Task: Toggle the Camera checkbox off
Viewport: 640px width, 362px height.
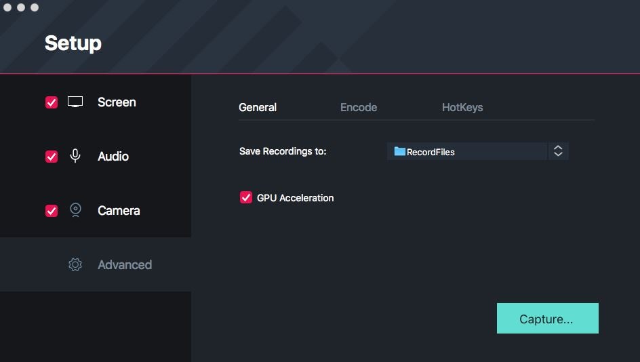Action: click(x=52, y=211)
